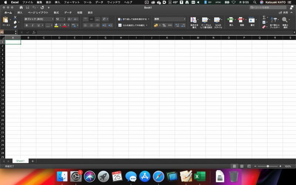Viewport: 296px width, 185px height.
Task: Switch to the 数式 ribbon tab
Action: pos(56,13)
